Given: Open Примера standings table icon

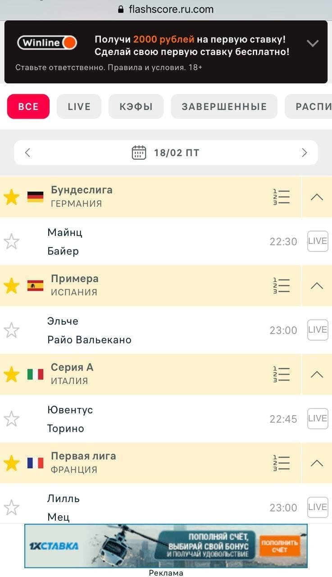Looking at the screenshot, I should click(x=282, y=286).
